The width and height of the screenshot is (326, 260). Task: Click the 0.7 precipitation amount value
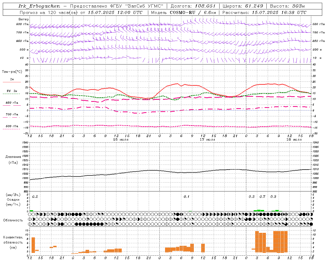pyautogui.click(x=262, y=197)
